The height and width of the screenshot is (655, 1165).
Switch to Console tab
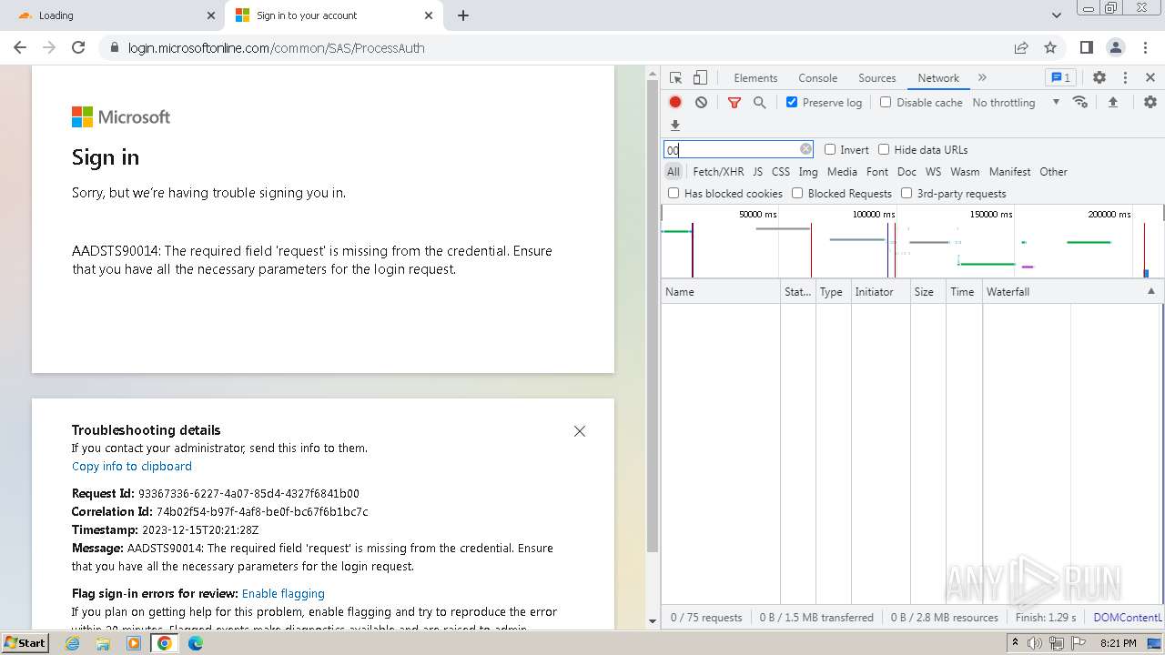[817, 78]
